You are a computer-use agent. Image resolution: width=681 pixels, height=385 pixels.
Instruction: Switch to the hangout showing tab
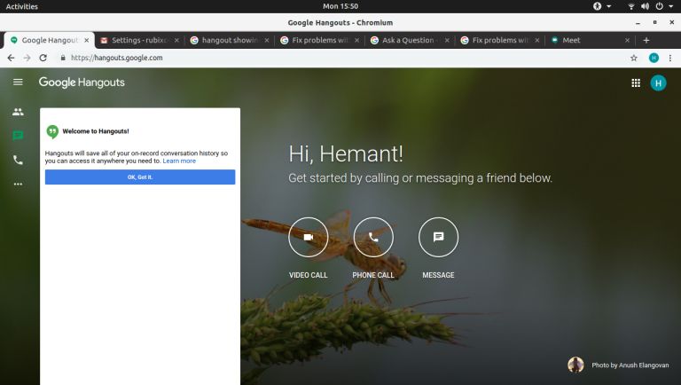(x=230, y=40)
